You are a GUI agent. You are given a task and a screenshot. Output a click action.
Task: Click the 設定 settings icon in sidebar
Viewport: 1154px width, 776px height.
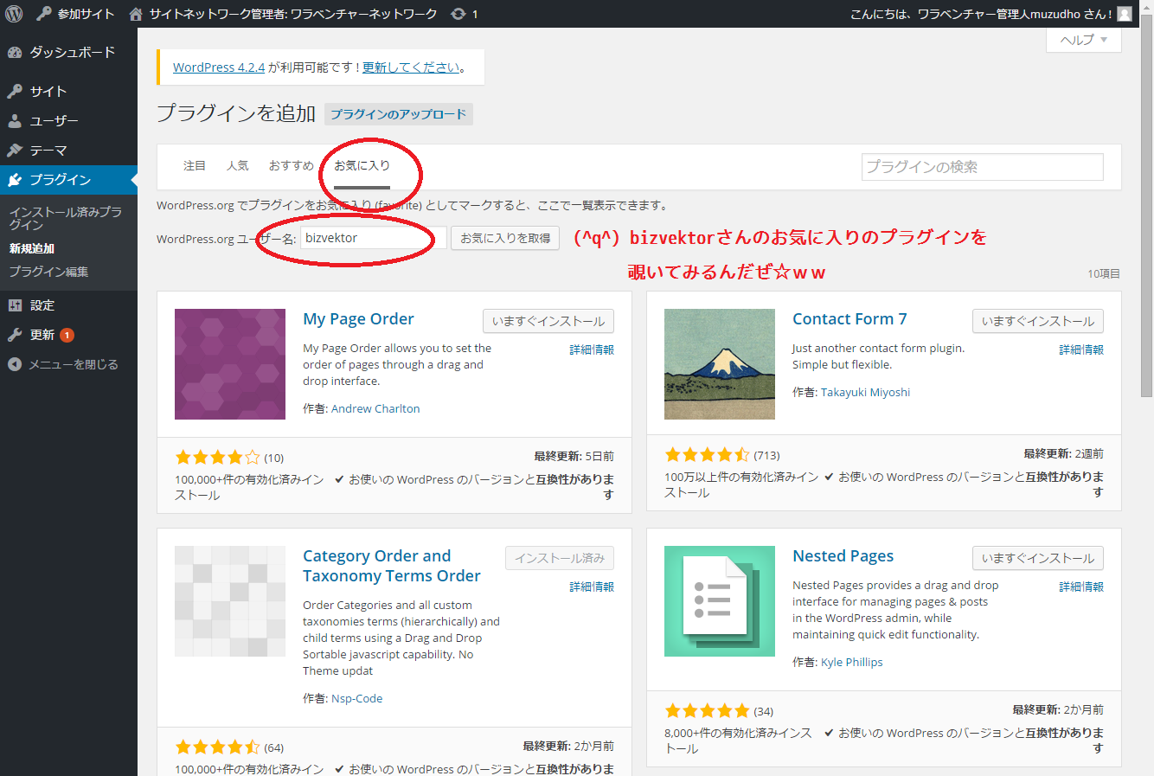15,305
